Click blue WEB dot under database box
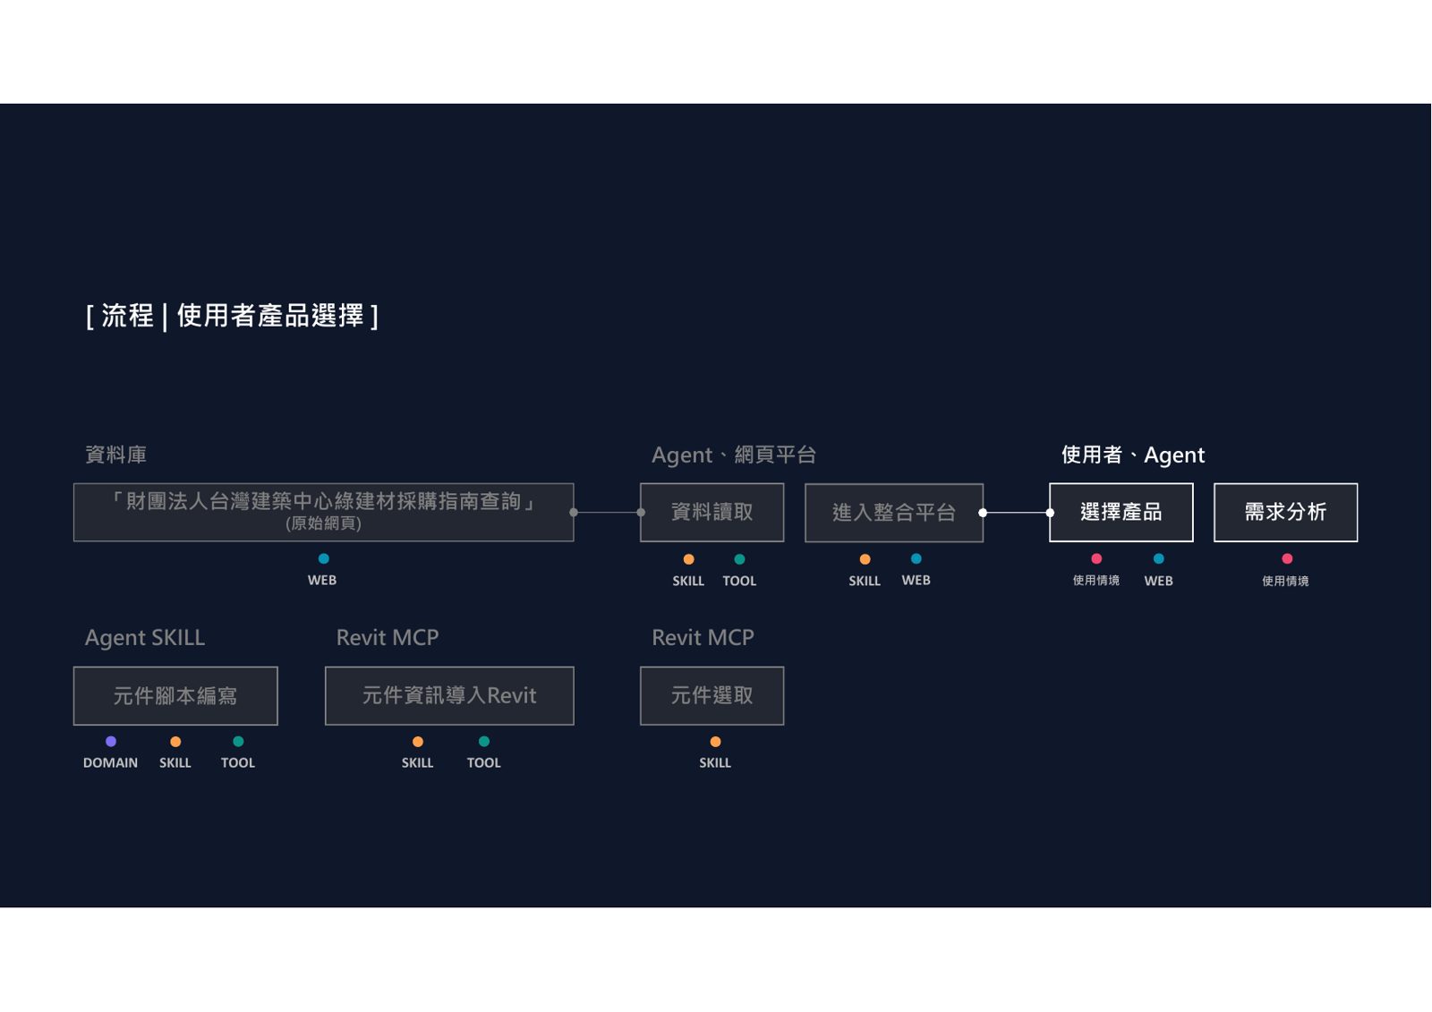This screenshot has height=1012, width=1432. (x=323, y=558)
